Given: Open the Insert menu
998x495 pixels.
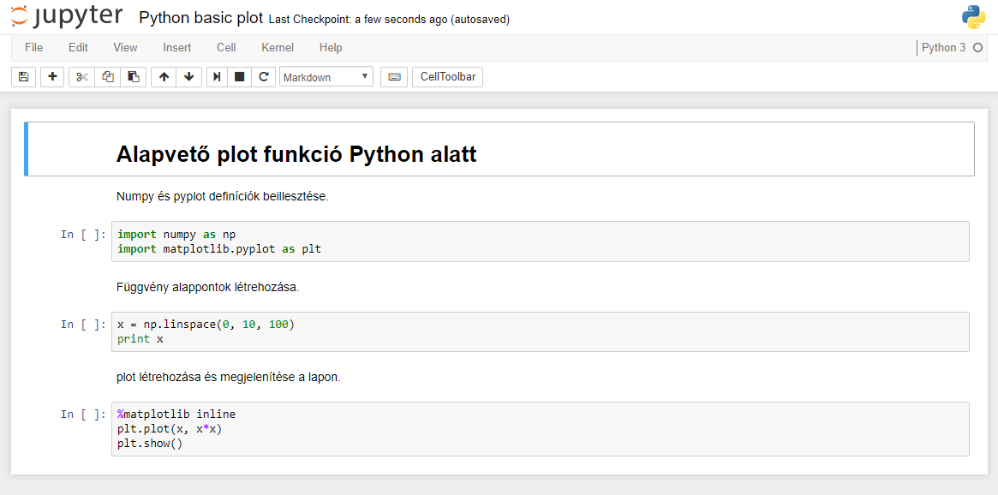Looking at the screenshot, I should click(177, 48).
